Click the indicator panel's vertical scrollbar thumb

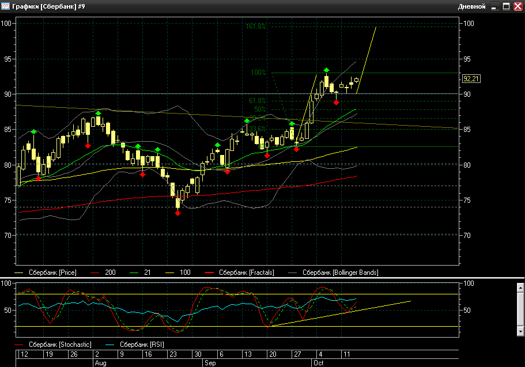click(x=520, y=309)
